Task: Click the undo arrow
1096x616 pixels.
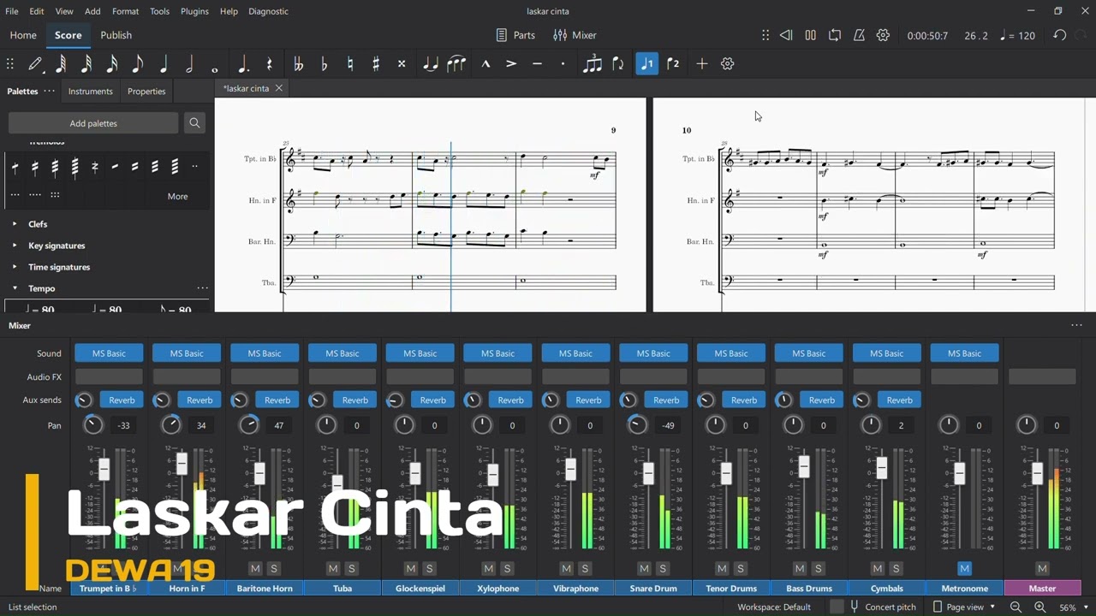Action: 1060,35
